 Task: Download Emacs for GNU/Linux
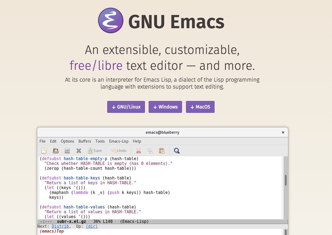(x=126, y=107)
